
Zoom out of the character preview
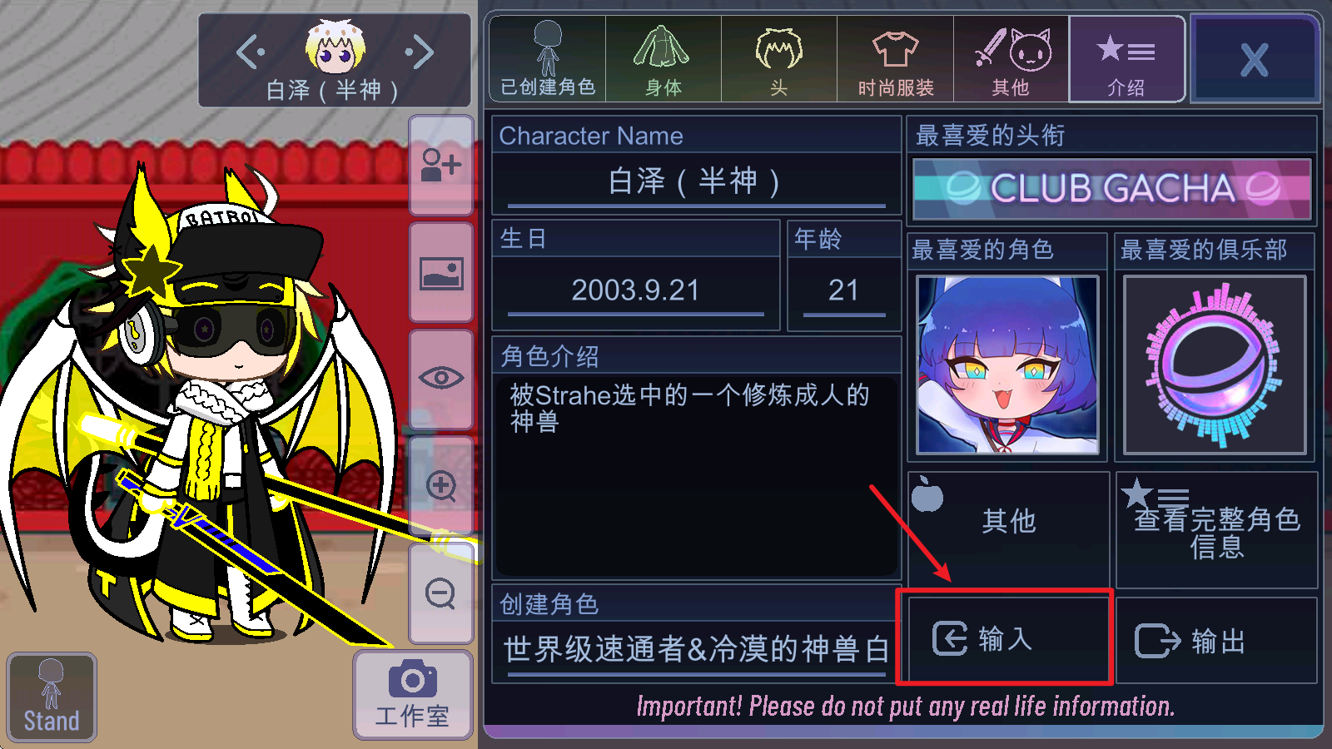tap(441, 593)
